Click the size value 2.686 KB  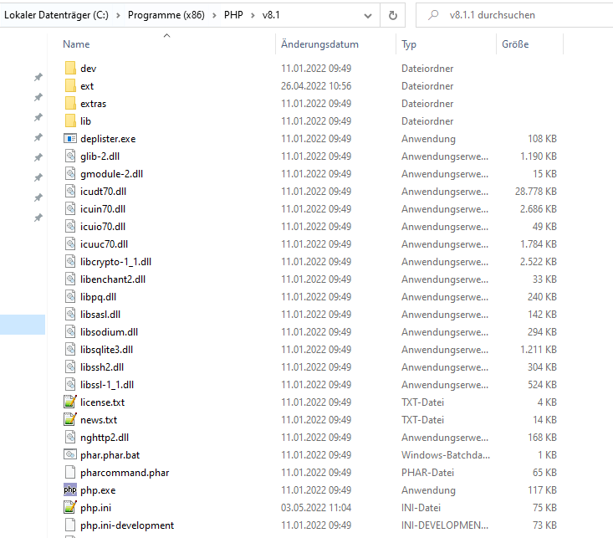[x=539, y=209]
